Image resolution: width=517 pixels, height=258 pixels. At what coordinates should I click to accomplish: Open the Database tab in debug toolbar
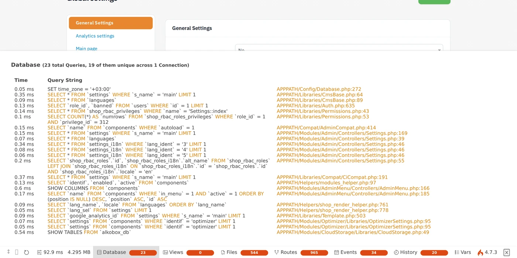point(126,252)
